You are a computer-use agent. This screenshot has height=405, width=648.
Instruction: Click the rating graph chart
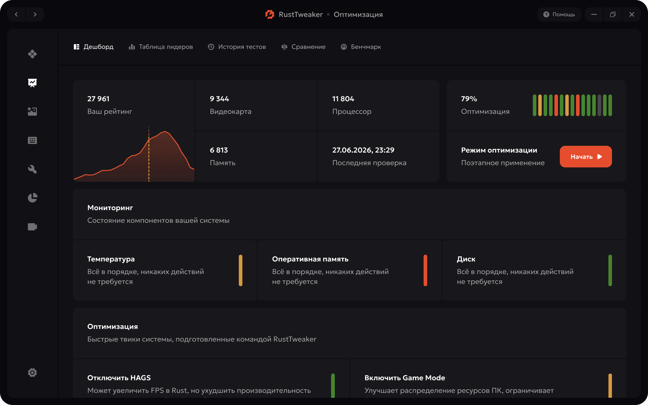(134, 154)
